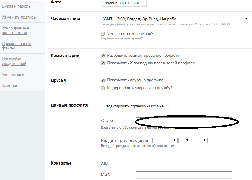This screenshot has height=180, width=252.
Task: Click Редактировать страницу «Обо мне» button
Action: [135, 106]
